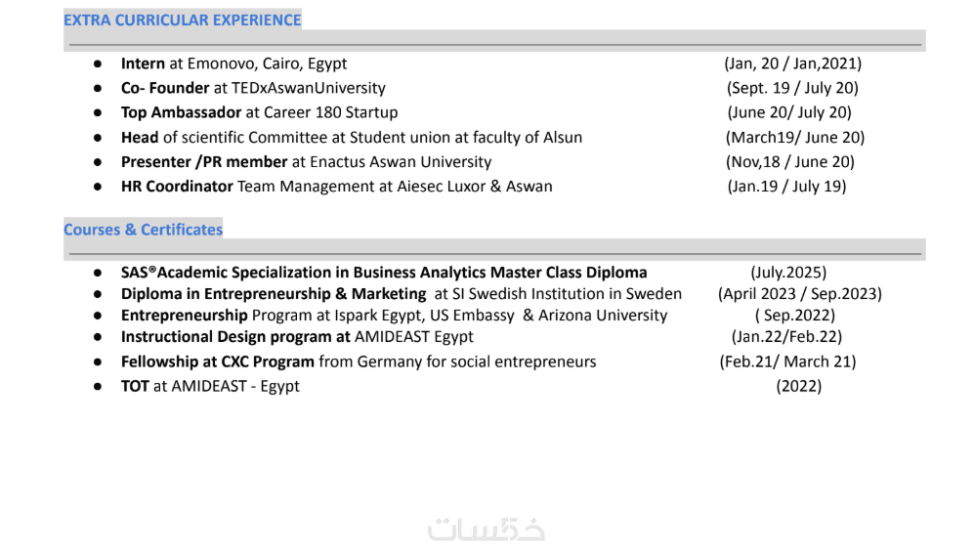Select the Intern at Emonovo line
The image size is (974, 552).
(x=233, y=64)
